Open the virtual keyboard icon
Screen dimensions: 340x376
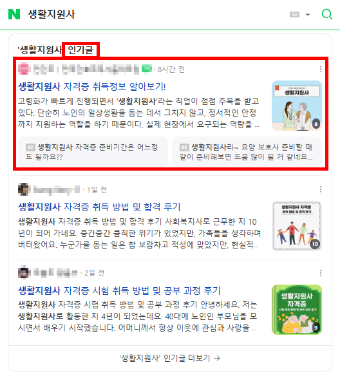click(x=294, y=14)
